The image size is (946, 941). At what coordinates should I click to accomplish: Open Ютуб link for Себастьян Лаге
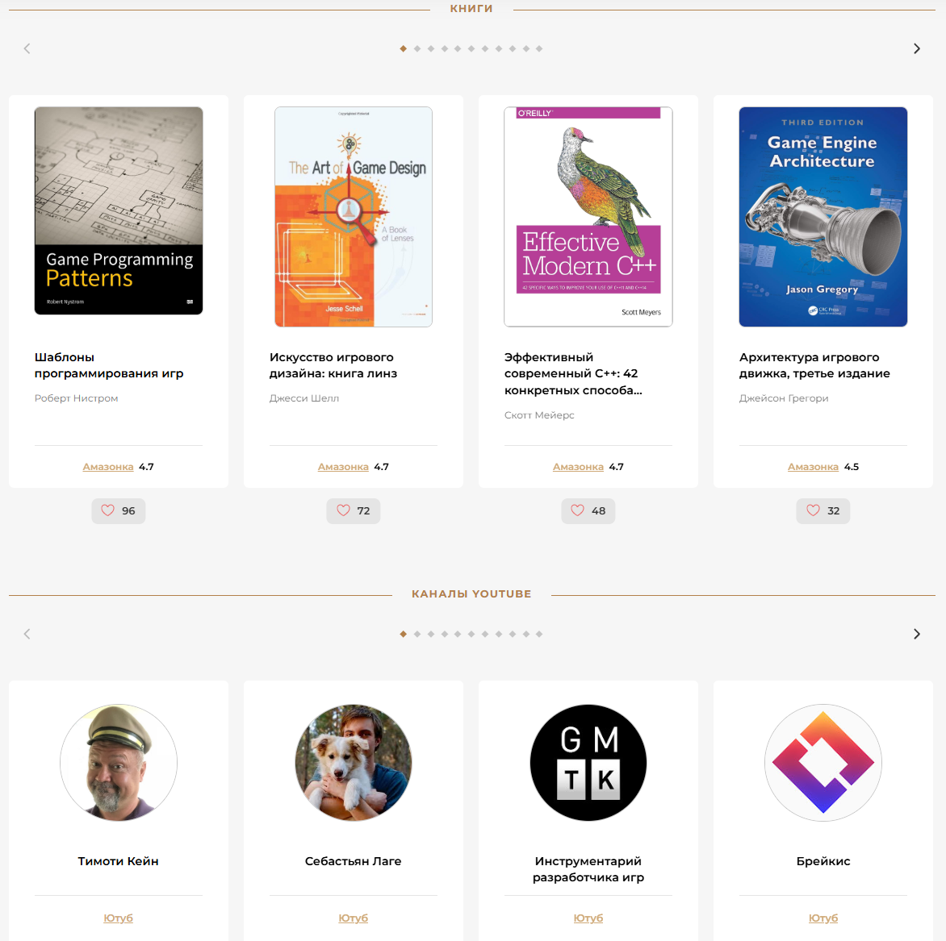[353, 918]
